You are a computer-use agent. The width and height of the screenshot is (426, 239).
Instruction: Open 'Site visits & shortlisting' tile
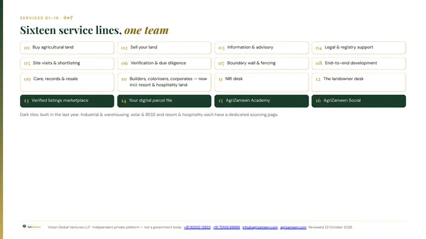click(x=67, y=63)
